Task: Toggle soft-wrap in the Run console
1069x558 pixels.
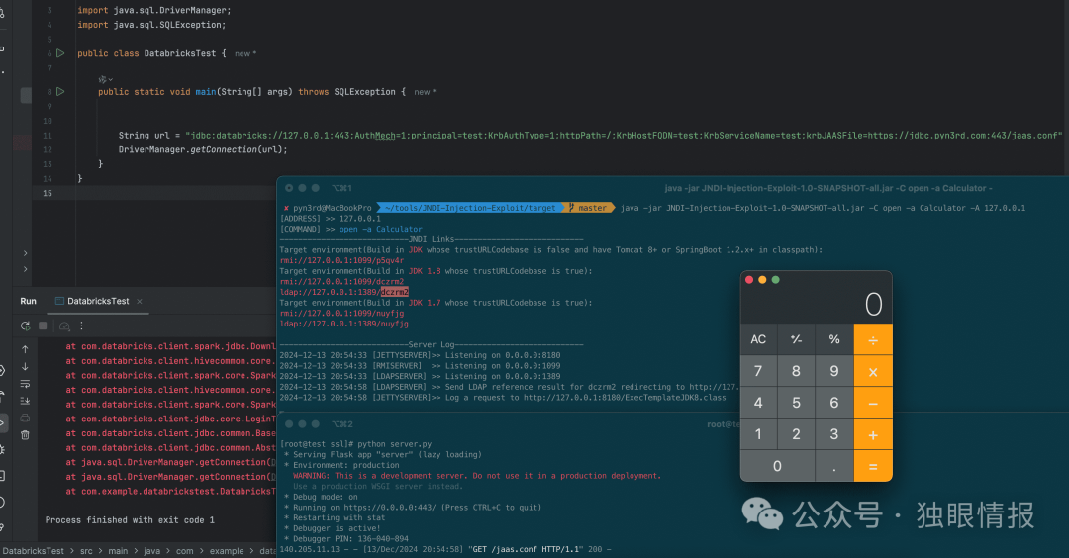Action: point(25,384)
